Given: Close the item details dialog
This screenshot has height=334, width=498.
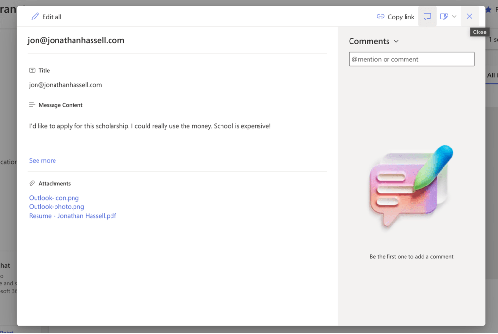Looking at the screenshot, I should pos(469,16).
